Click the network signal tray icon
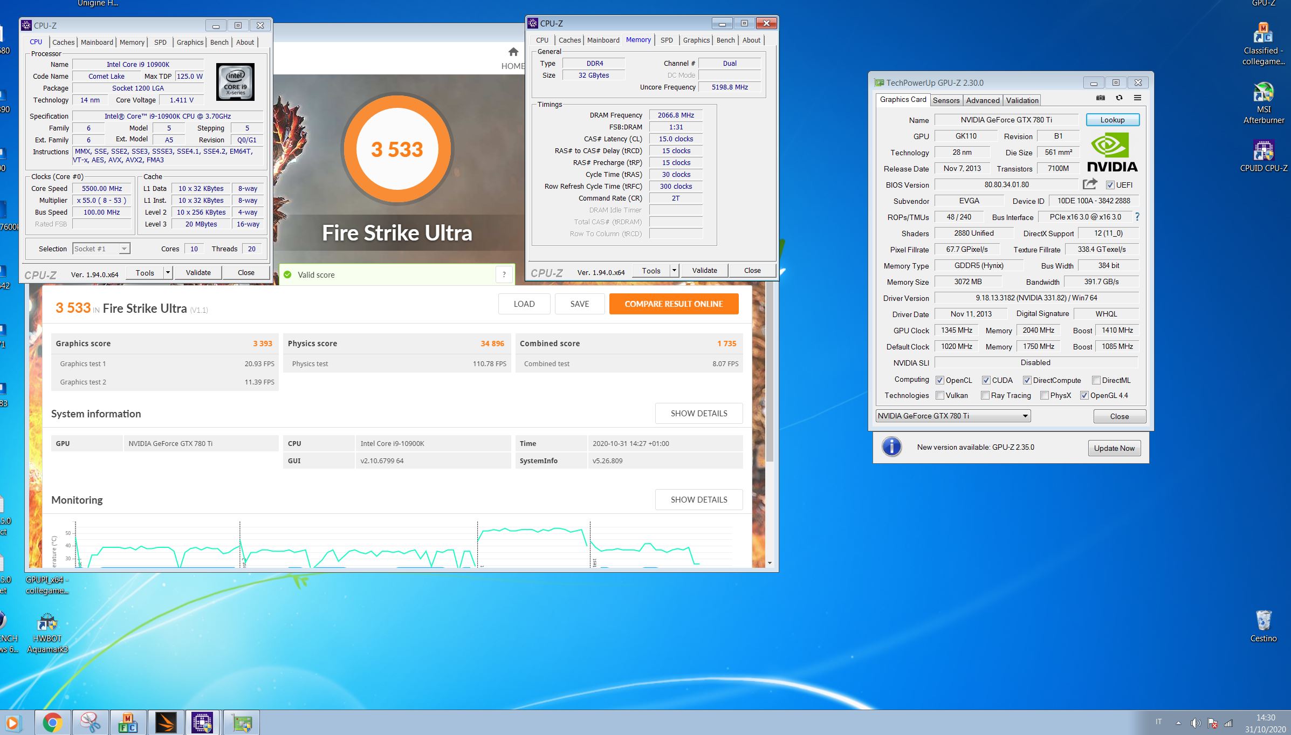 pyautogui.click(x=1228, y=723)
